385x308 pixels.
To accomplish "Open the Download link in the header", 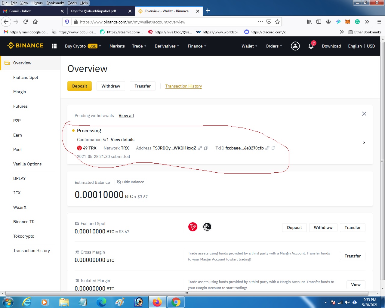I will click(331, 46).
